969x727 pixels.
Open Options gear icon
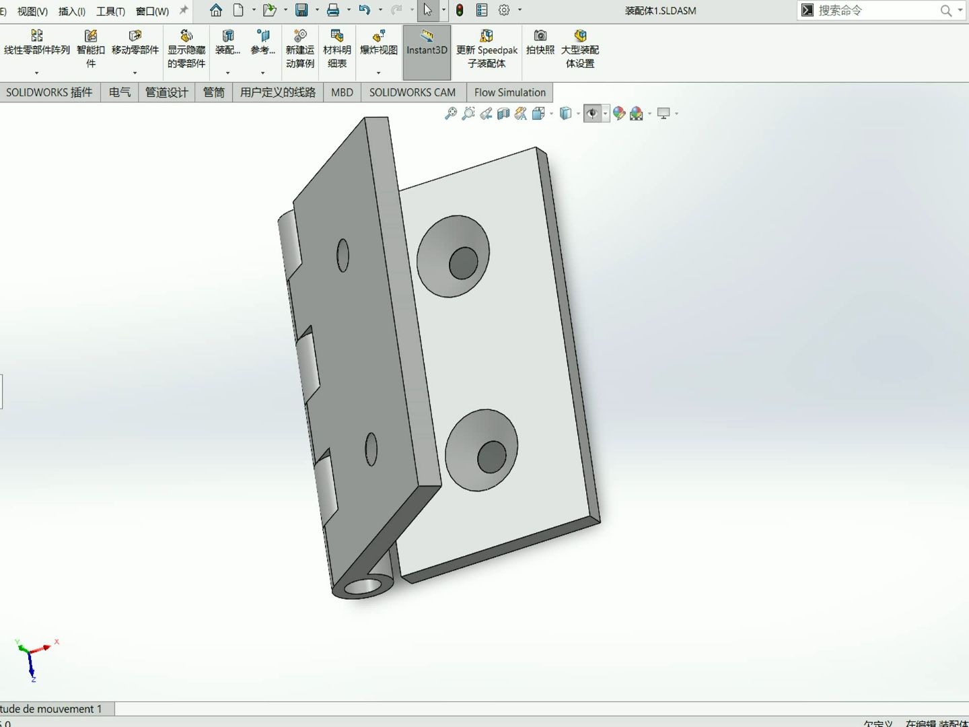504,10
